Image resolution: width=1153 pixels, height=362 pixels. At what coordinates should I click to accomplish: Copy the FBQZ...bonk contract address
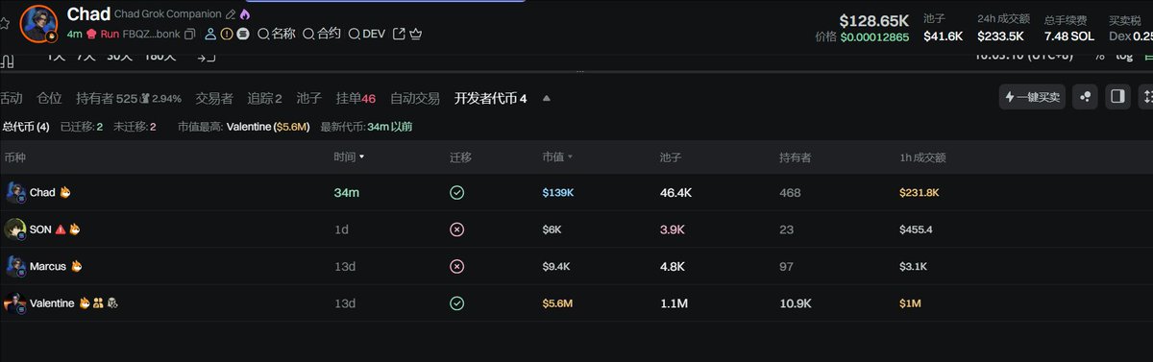tap(189, 34)
